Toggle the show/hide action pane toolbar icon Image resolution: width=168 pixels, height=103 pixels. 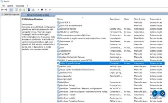point(33,10)
